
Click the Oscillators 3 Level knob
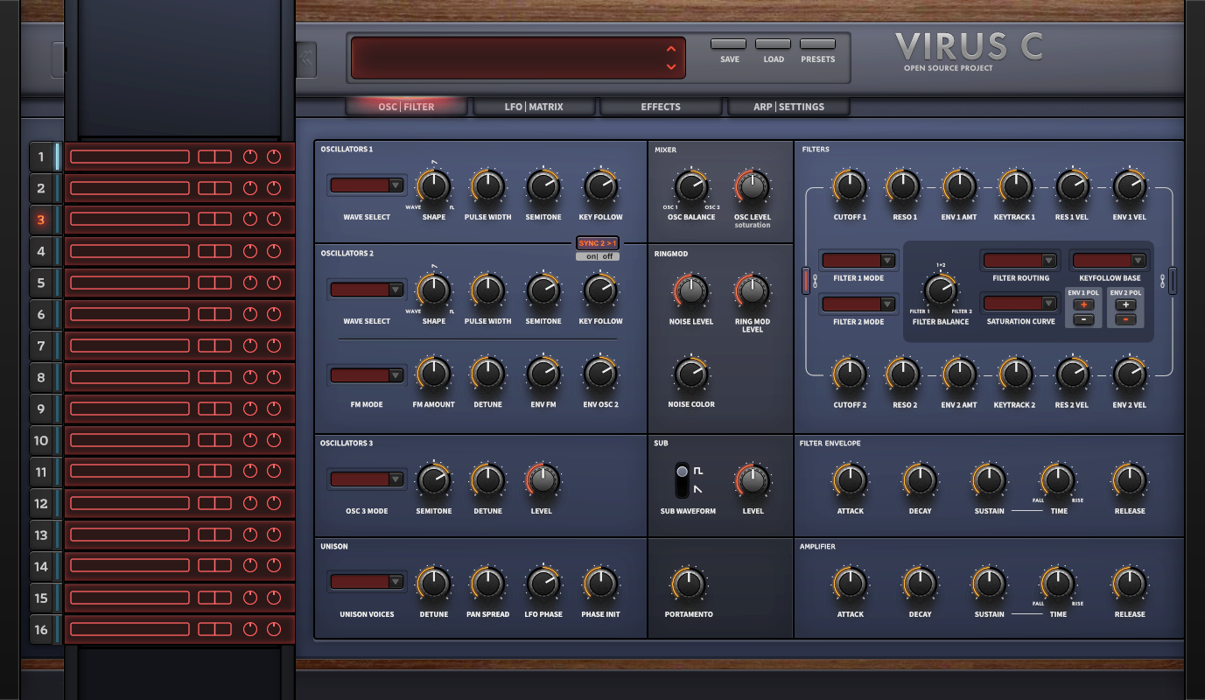[x=542, y=480]
